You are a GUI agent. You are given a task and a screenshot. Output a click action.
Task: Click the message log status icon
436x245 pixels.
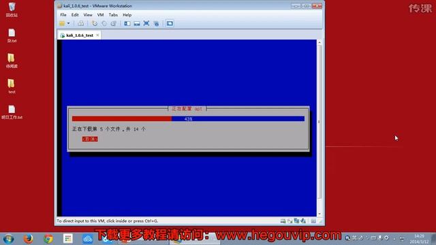tap(313, 220)
